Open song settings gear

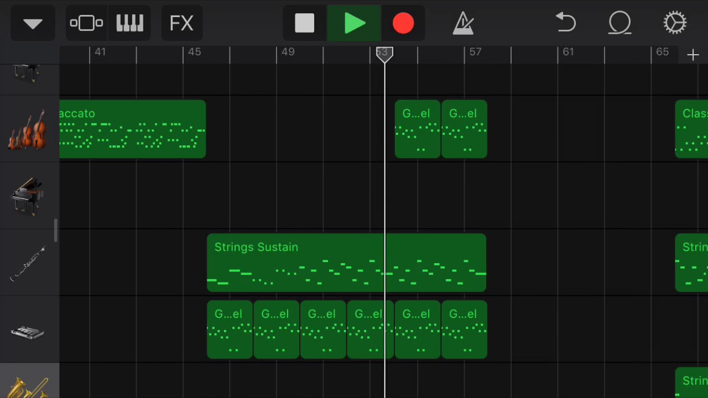675,23
